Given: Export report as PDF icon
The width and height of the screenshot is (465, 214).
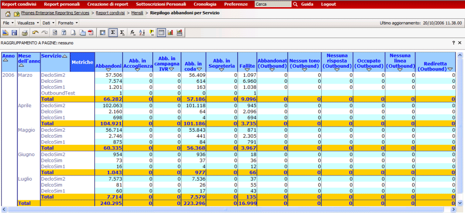Looking at the screenshot, I should point(91,33).
